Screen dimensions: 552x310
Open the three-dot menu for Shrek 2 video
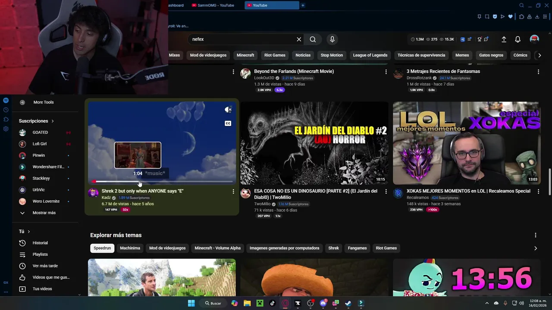233,191
